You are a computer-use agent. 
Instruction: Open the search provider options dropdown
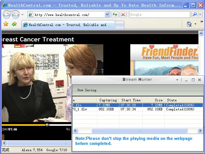[200, 14]
